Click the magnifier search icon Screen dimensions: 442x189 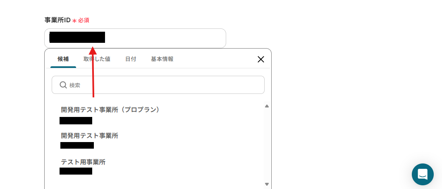pos(63,85)
